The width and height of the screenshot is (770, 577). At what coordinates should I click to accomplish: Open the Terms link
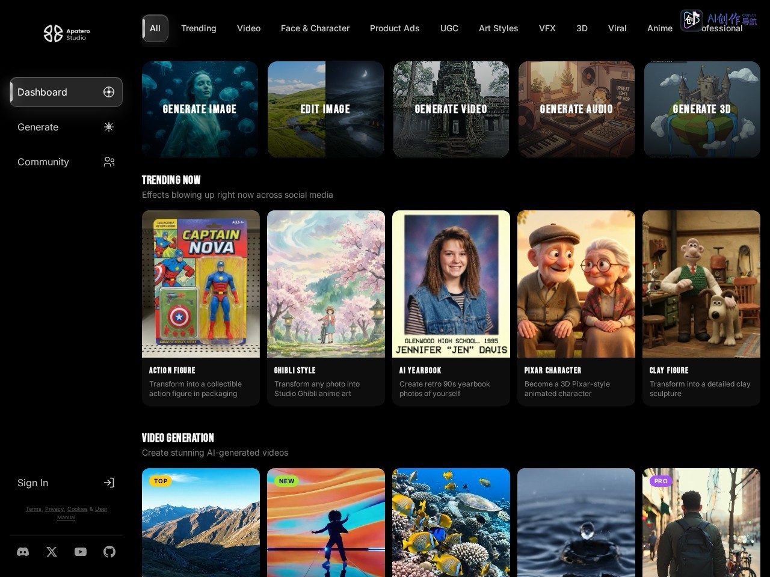(x=34, y=509)
